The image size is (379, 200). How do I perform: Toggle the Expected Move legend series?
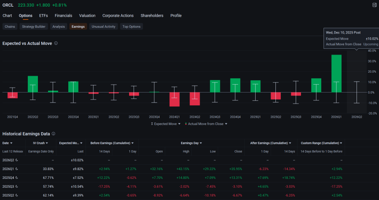[x=166, y=124]
